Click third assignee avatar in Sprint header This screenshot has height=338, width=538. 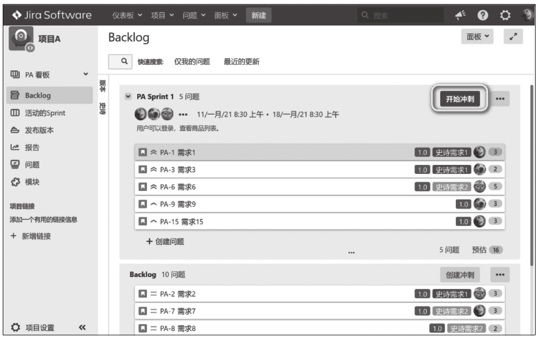coord(167,114)
